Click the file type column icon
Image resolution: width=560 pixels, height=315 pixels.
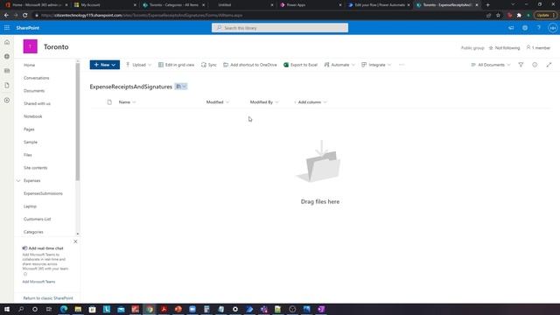point(109,102)
